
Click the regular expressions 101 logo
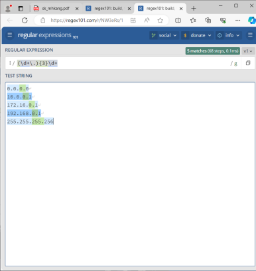tap(48, 35)
